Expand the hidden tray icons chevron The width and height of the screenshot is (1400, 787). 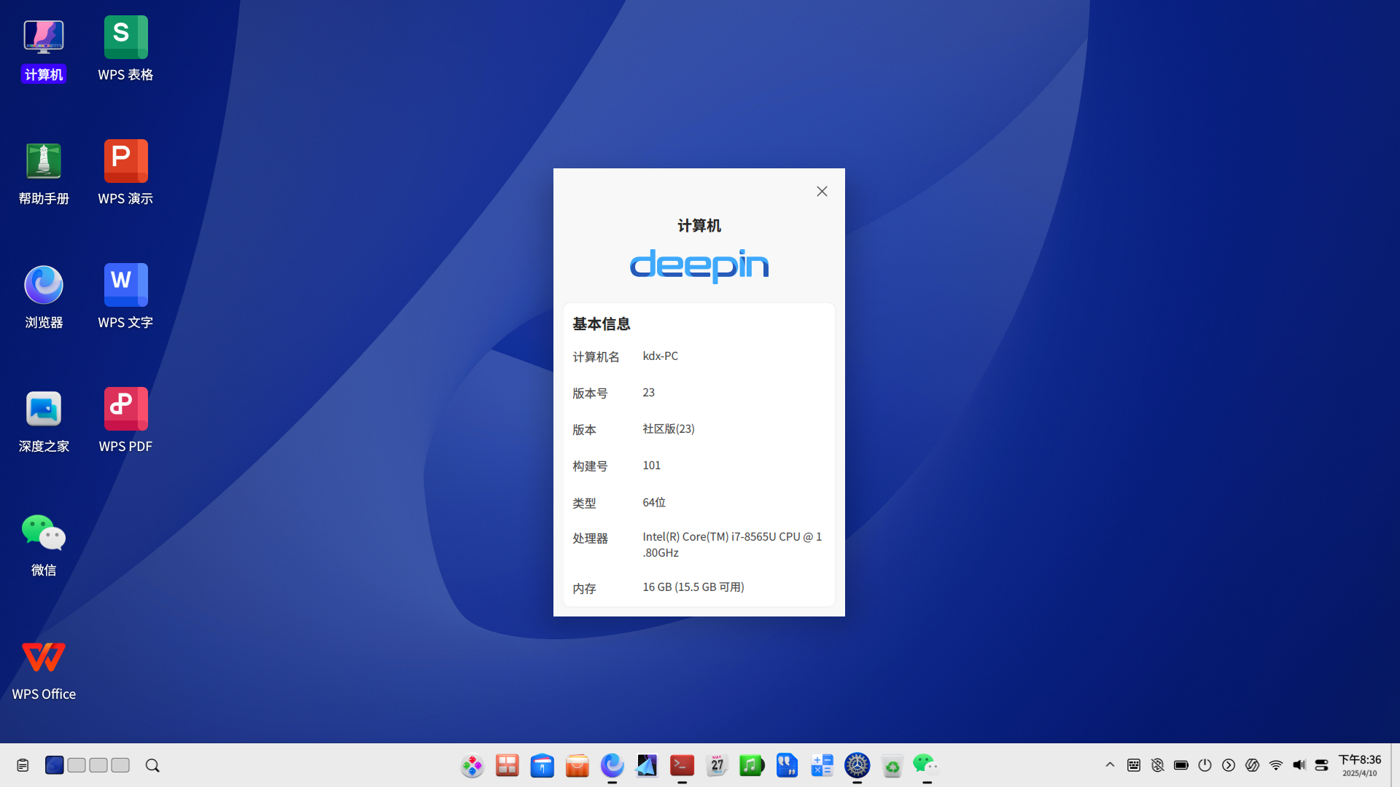point(1110,765)
